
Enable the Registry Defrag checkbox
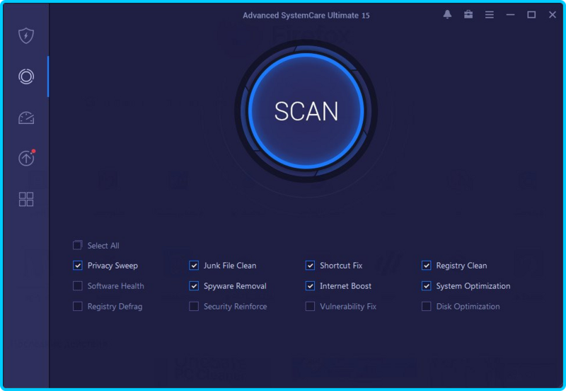point(78,307)
